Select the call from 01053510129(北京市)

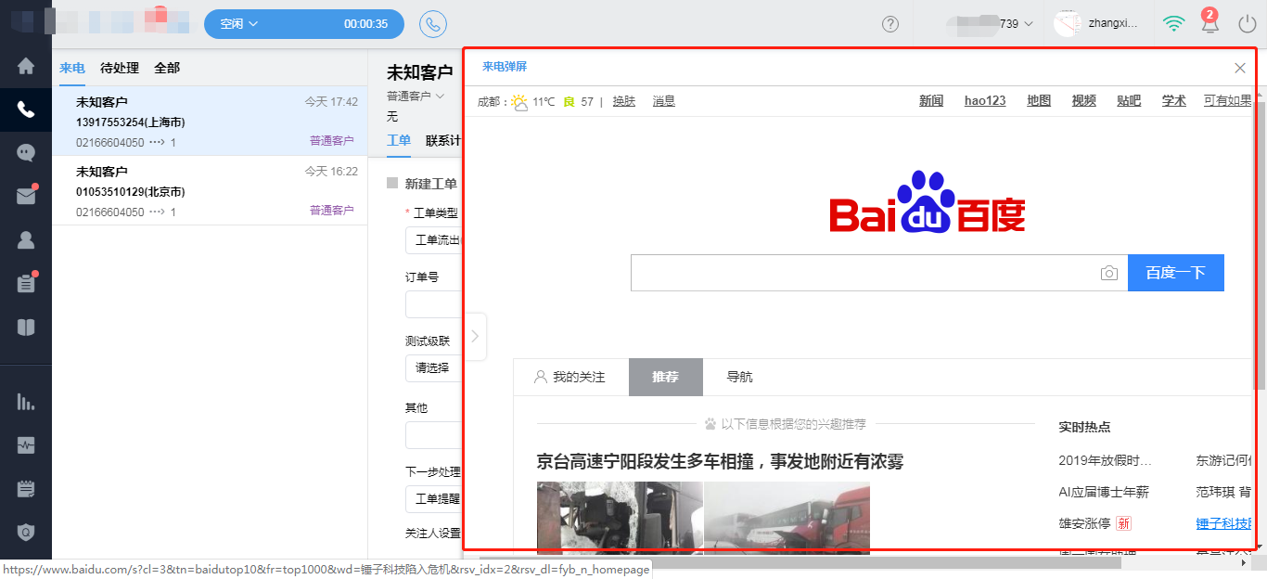tap(210, 190)
